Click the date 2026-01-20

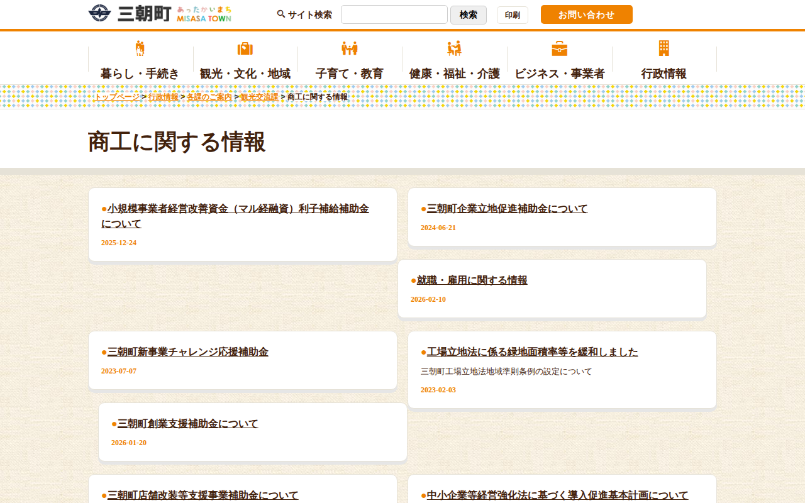tap(129, 443)
